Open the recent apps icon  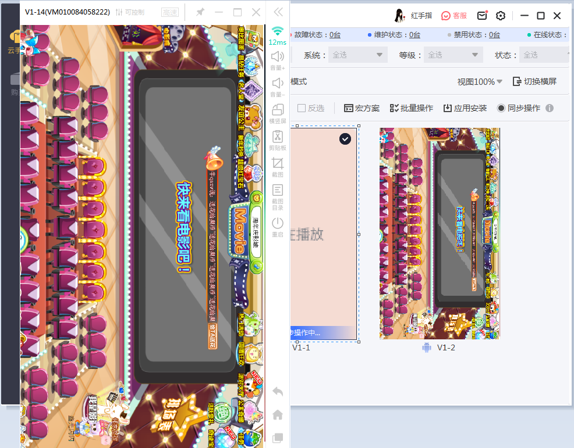tap(278, 438)
